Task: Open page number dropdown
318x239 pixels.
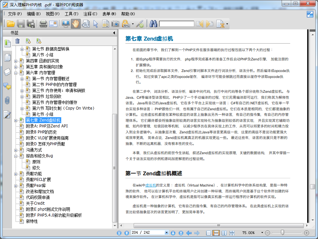Action: pos(166,232)
